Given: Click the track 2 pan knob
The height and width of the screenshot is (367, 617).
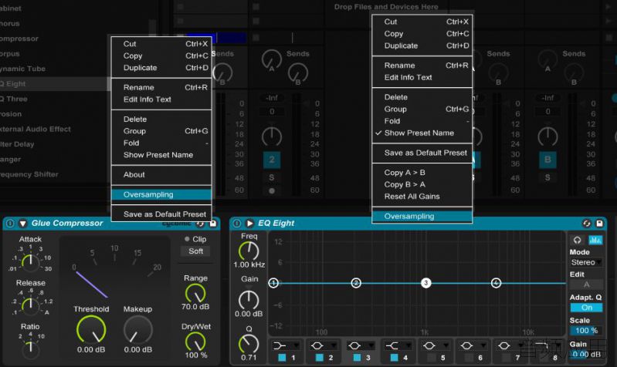Looking at the screenshot, I should click(272, 136).
